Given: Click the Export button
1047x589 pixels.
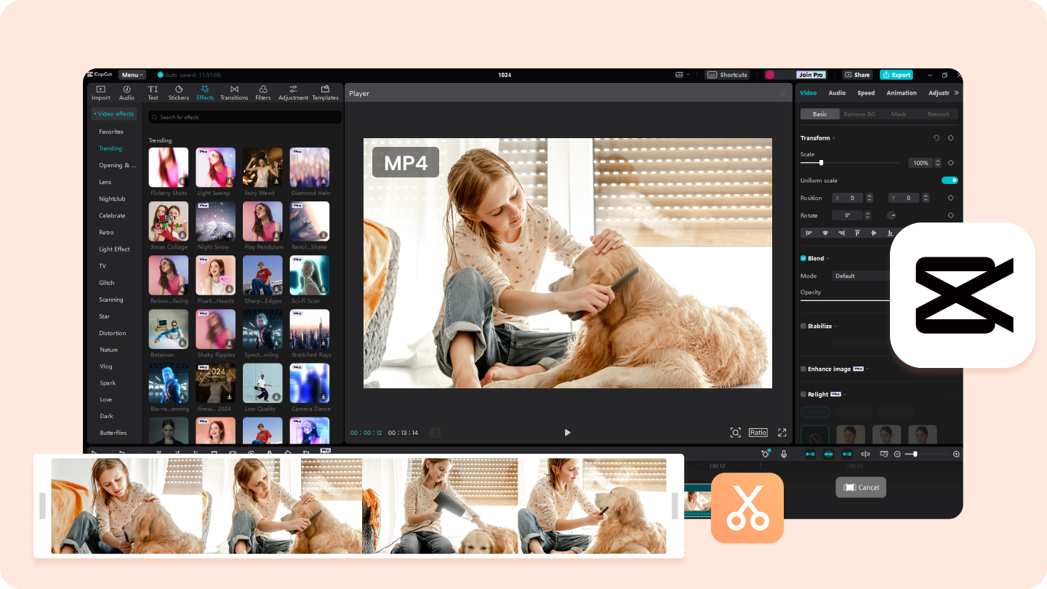Looking at the screenshot, I should tap(896, 75).
